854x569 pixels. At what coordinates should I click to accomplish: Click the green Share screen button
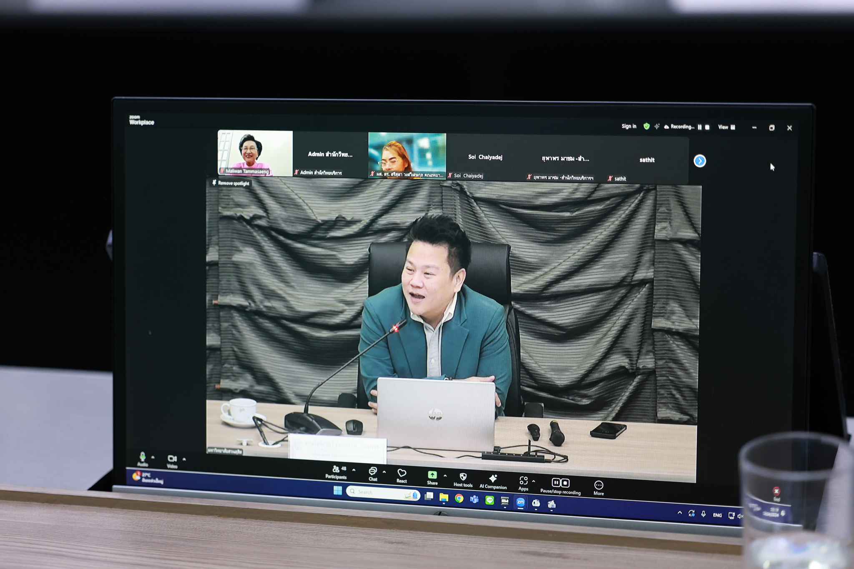pyautogui.click(x=432, y=478)
